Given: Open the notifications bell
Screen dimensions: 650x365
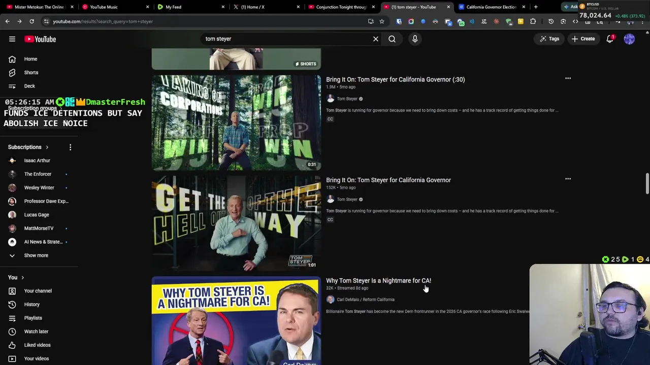Looking at the screenshot, I should 610,39.
